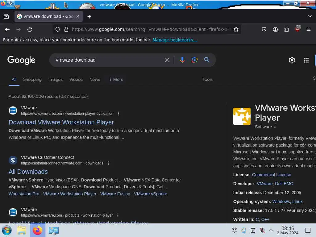This screenshot has width=316, height=237.
Task: Open VMware developer link
Action: [264, 184]
